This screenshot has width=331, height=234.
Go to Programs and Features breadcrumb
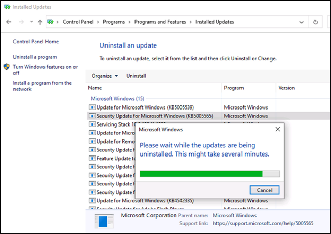point(160,22)
